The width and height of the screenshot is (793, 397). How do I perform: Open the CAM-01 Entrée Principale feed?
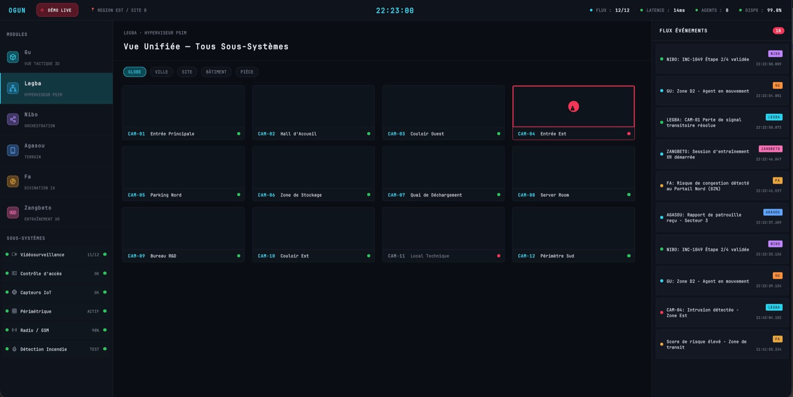point(184,113)
